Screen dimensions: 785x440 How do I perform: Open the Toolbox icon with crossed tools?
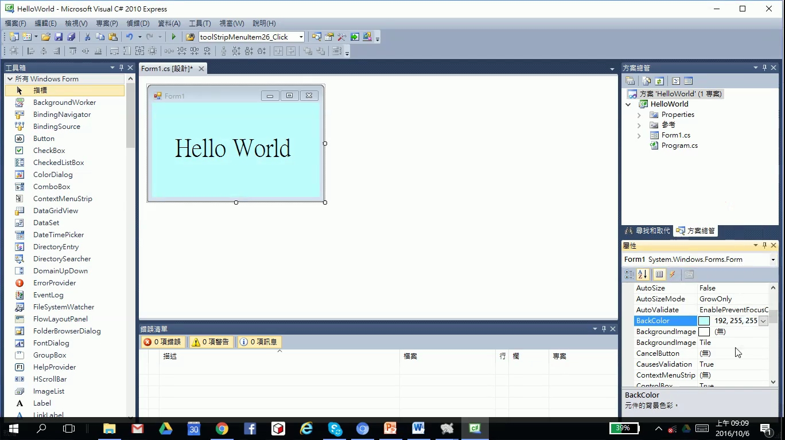tap(342, 37)
